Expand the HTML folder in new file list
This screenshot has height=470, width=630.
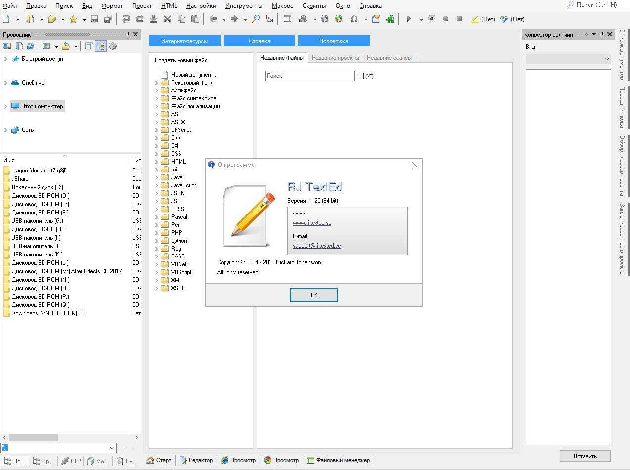pyautogui.click(x=156, y=162)
